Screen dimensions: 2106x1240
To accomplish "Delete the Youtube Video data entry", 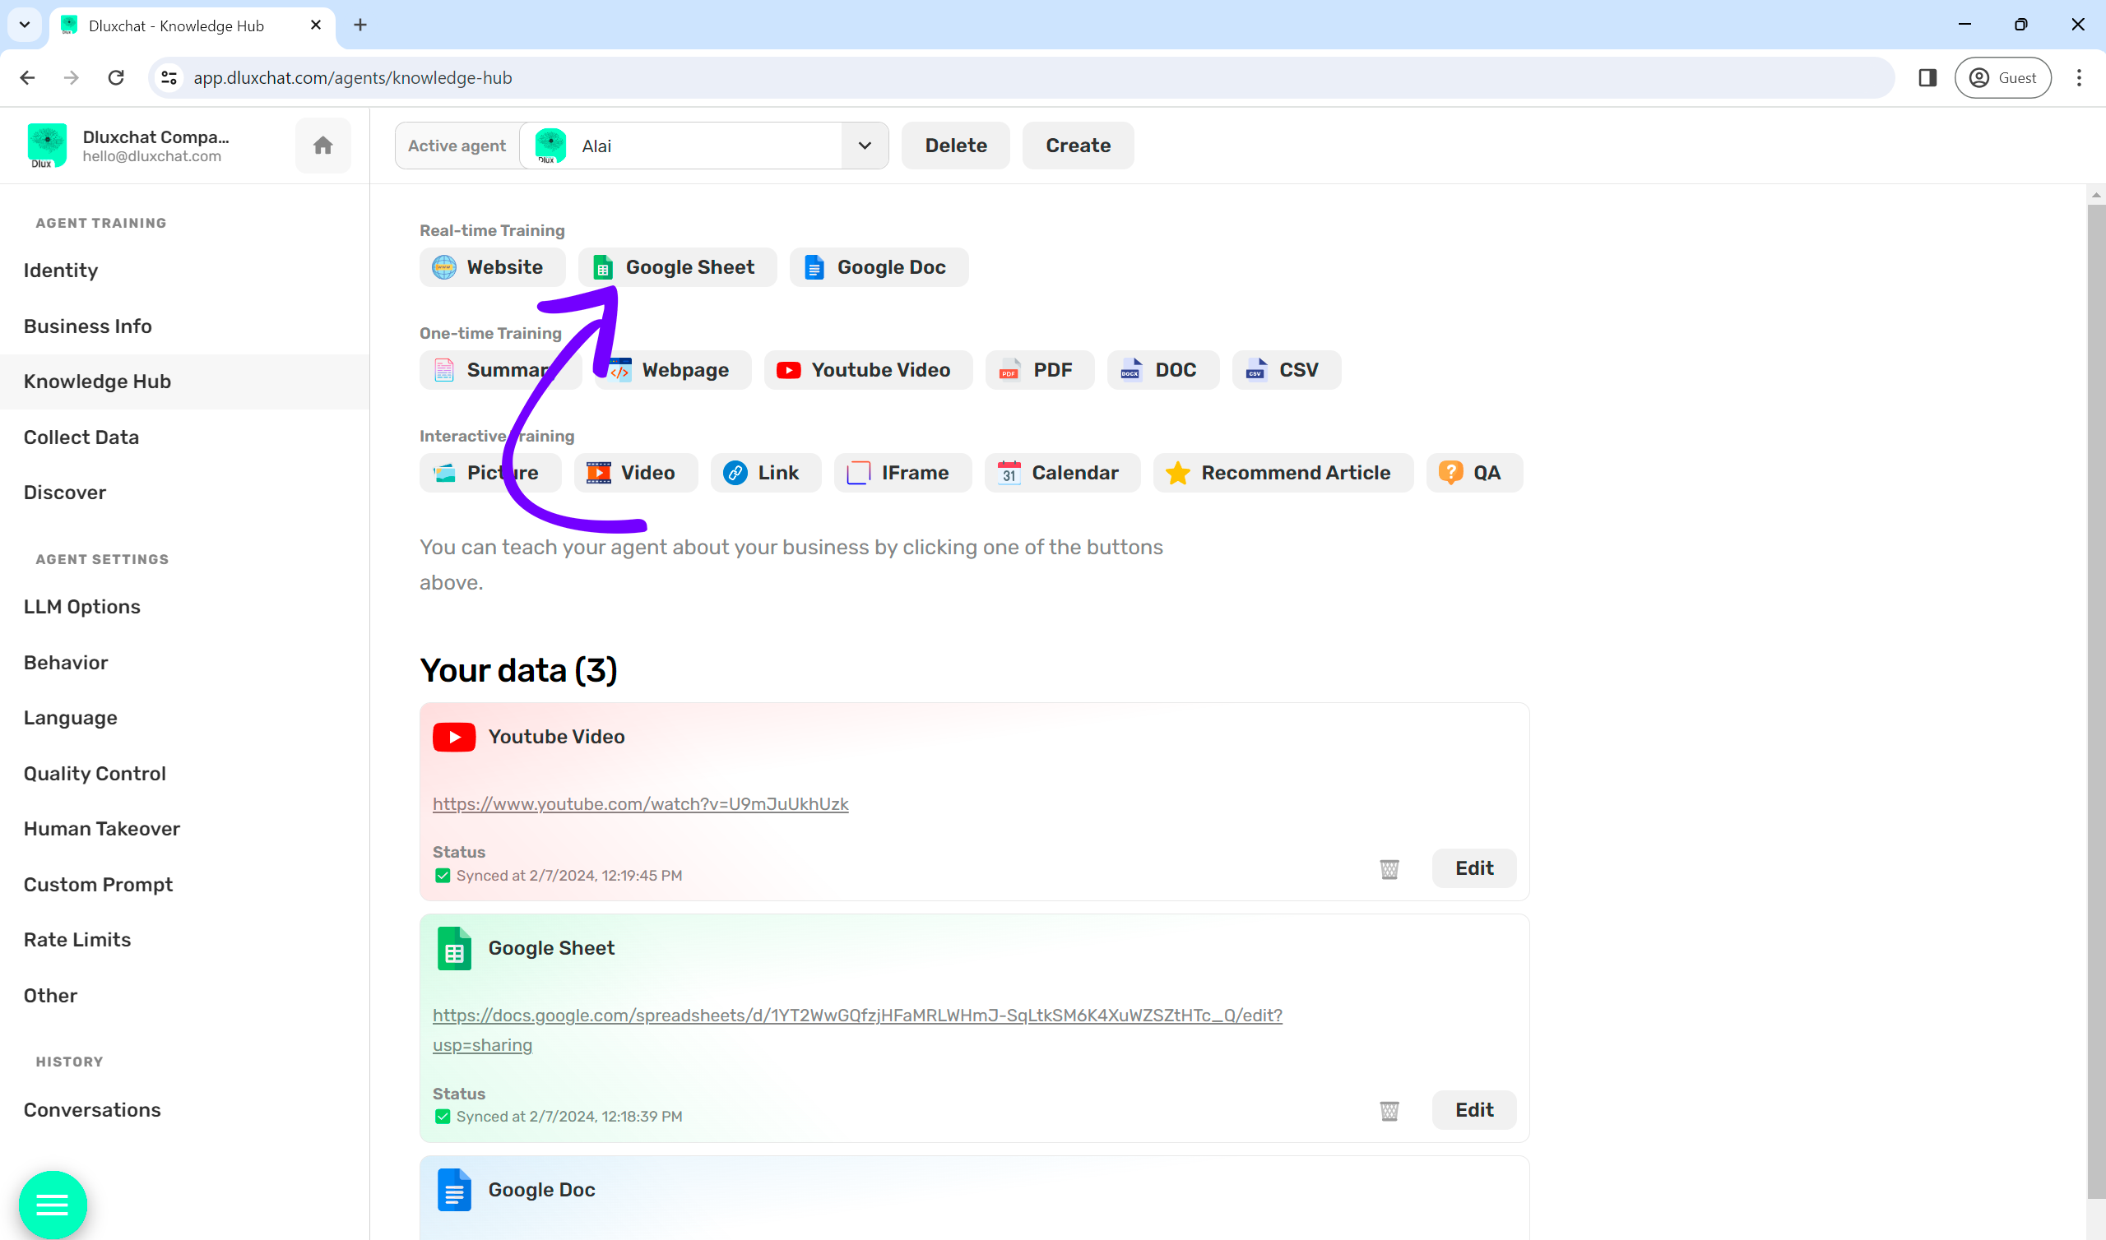I will 1389,869.
